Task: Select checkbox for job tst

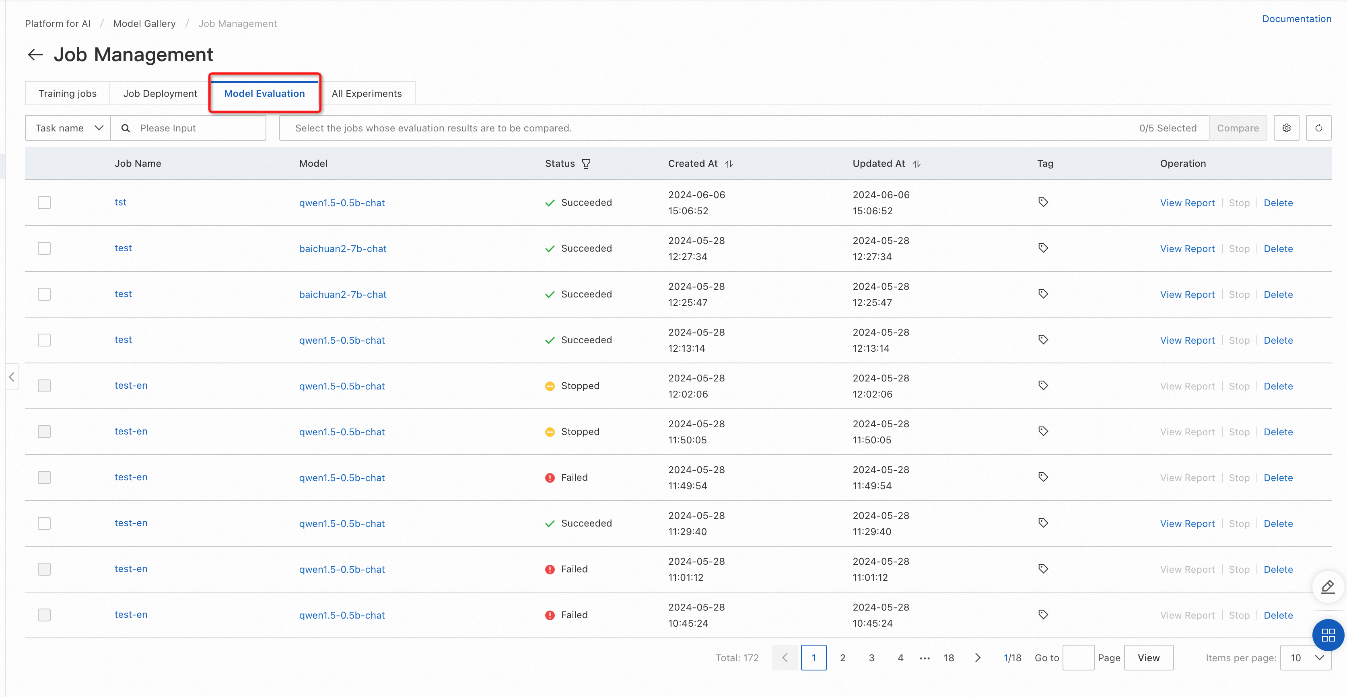Action: 44,203
